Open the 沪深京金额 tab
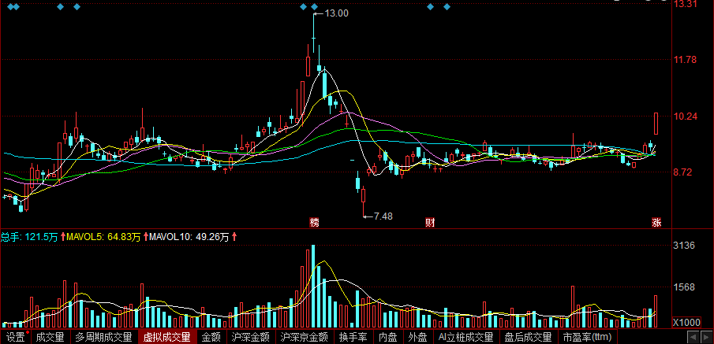The width and height of the screenshot is (714, 344). point(305,337)
